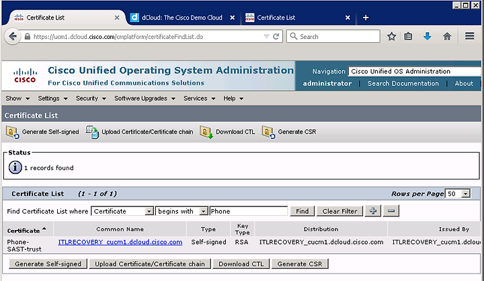Click the Self-signed type cell

208,242
